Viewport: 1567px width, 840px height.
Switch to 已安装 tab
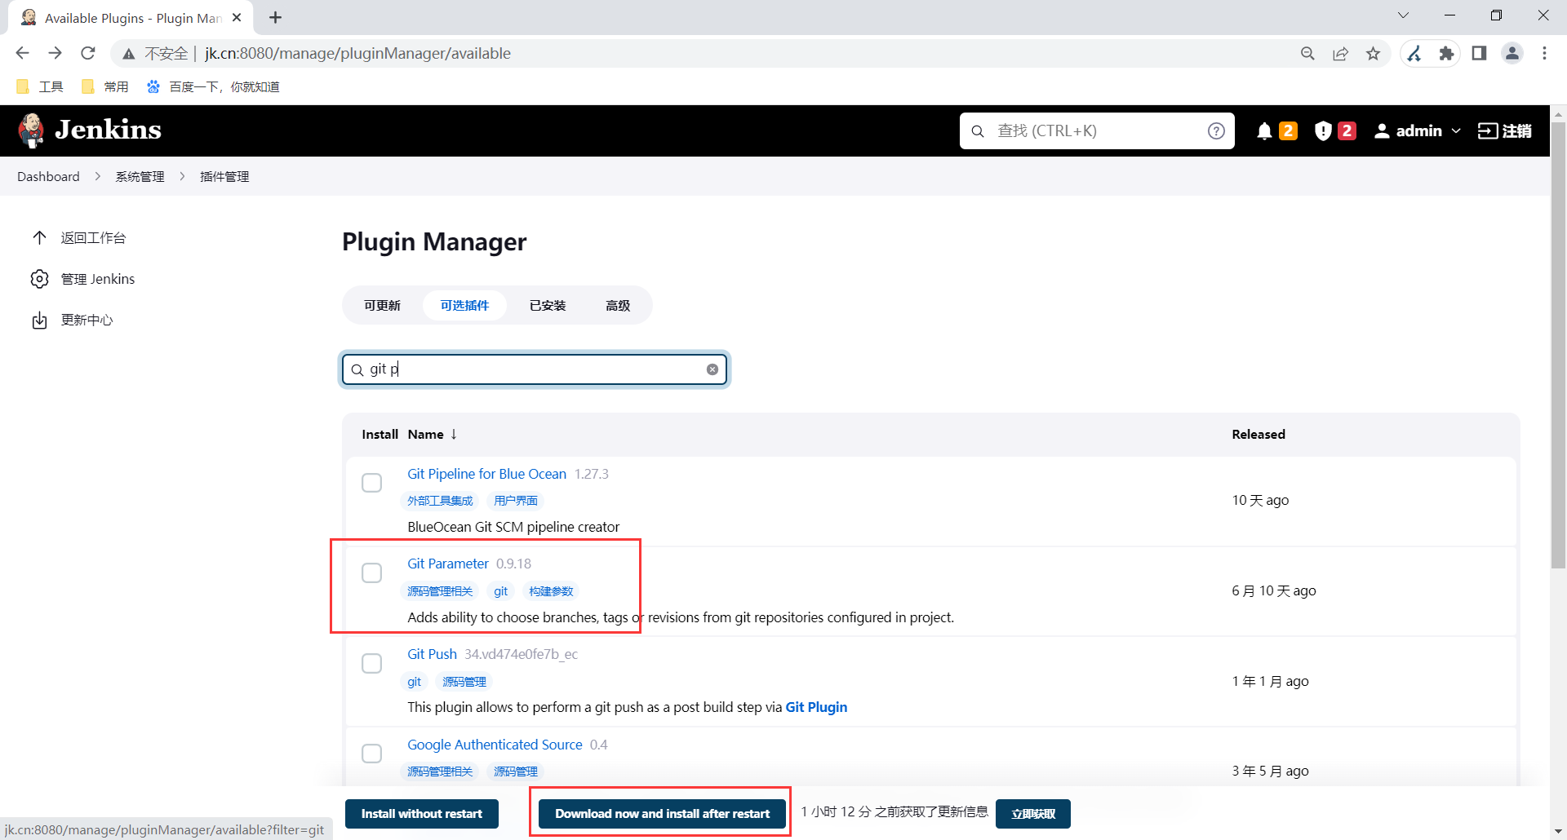(548, 305)
